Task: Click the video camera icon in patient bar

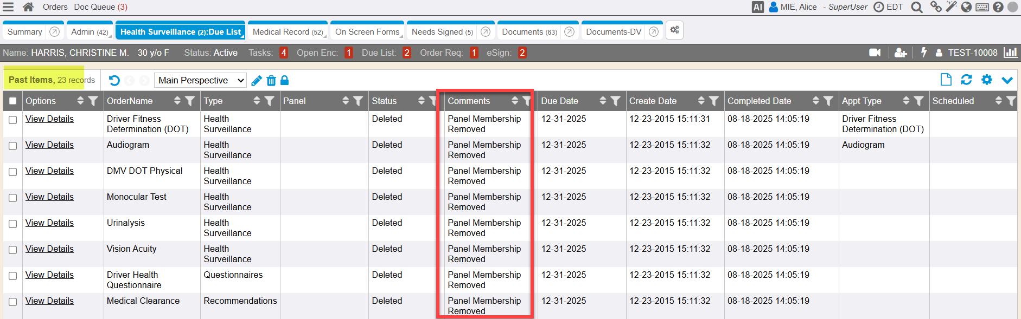Action: [875, 53]
